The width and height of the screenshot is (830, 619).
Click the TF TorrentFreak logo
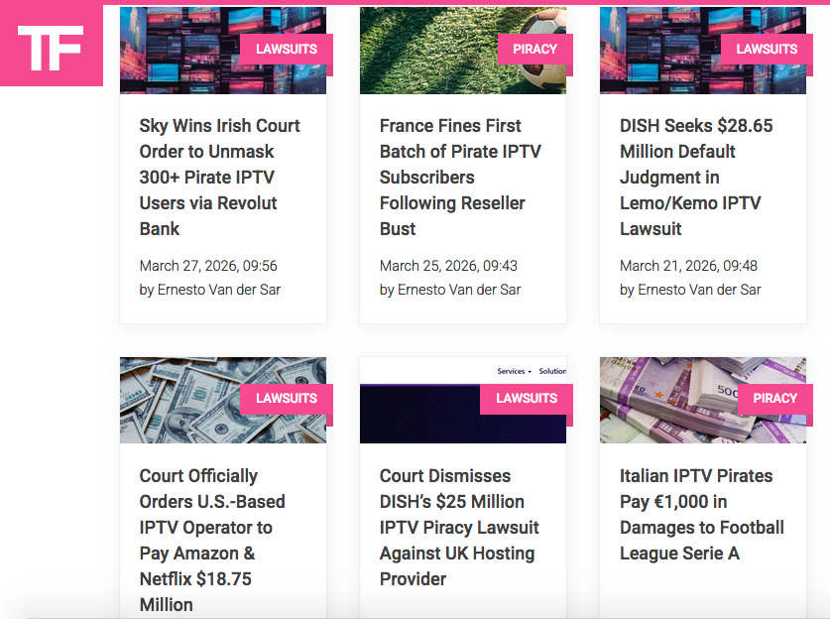click(x=51, y=45)
